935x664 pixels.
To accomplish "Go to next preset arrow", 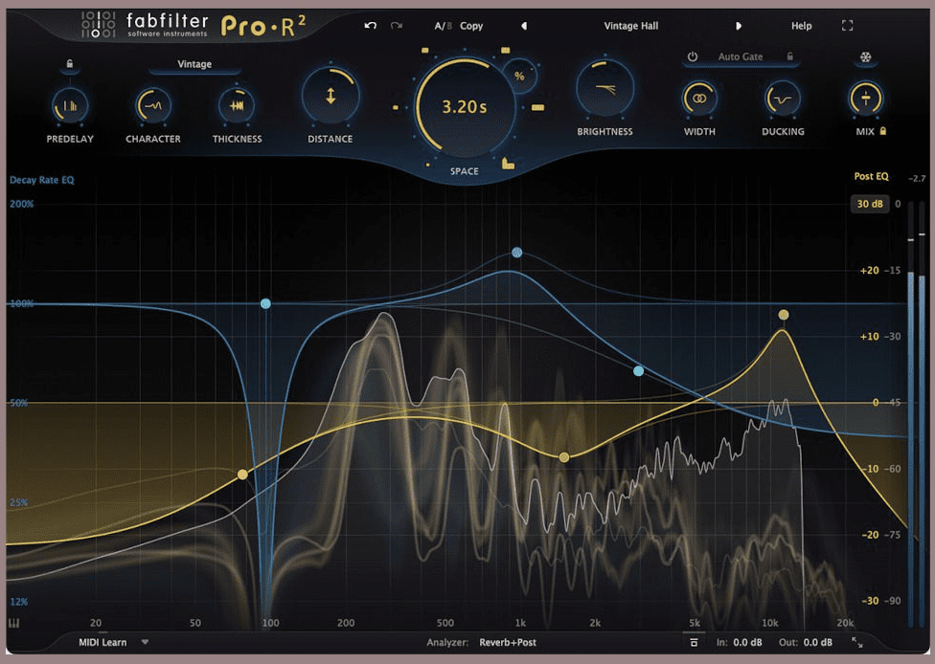I will pos(739,26).
